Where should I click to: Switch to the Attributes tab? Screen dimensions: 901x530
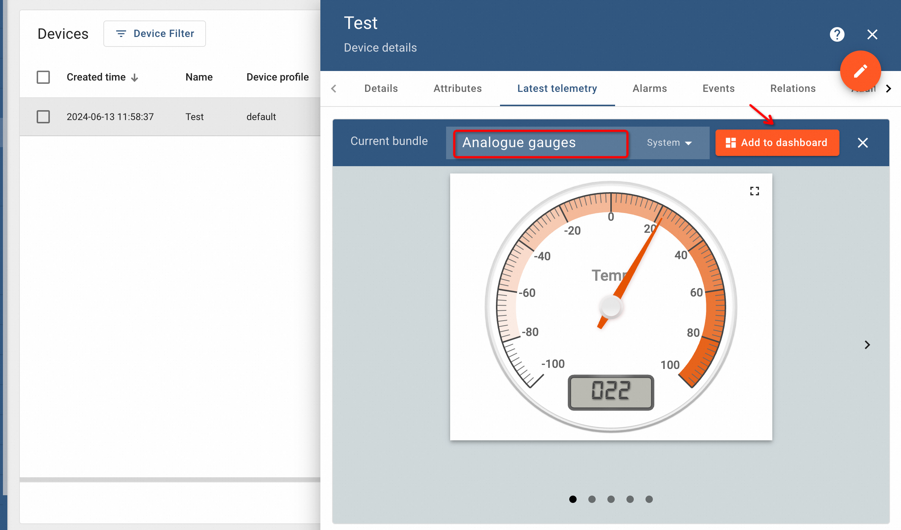(457, 88)
